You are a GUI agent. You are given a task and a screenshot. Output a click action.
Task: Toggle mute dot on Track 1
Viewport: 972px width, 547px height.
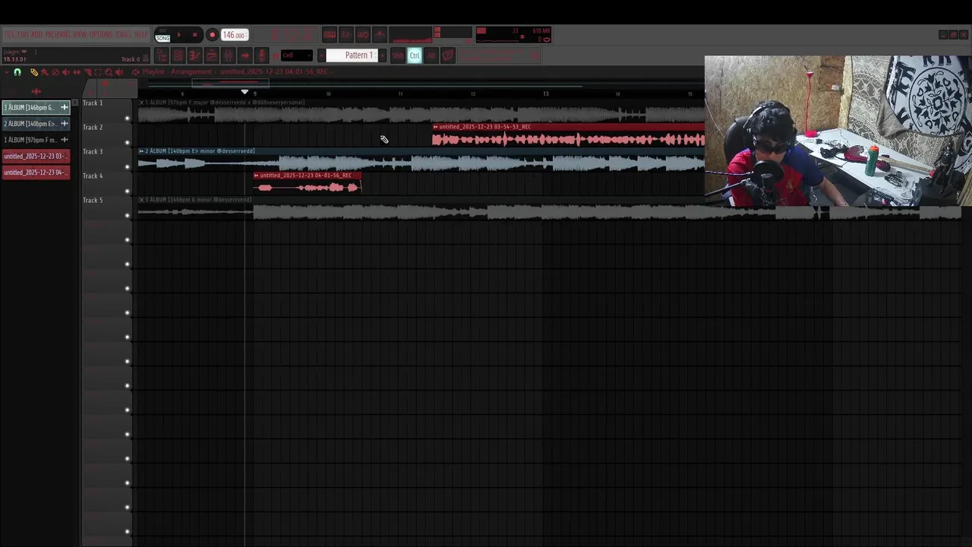click(x=127, y=118)
